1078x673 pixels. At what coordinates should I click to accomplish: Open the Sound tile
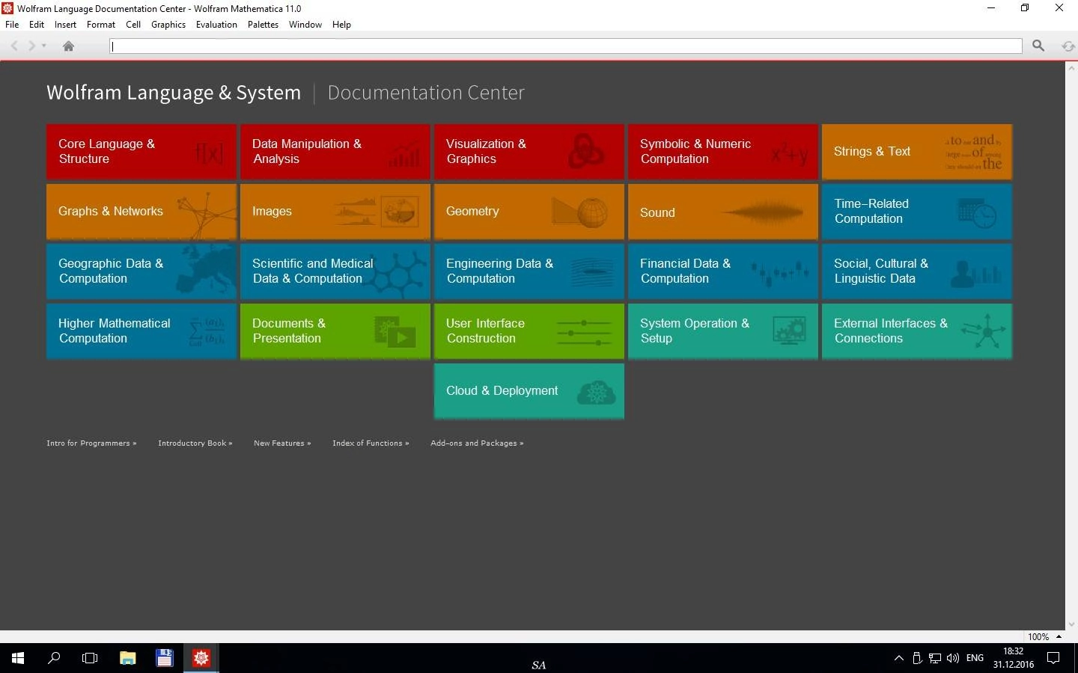click(x=723, y=212)
